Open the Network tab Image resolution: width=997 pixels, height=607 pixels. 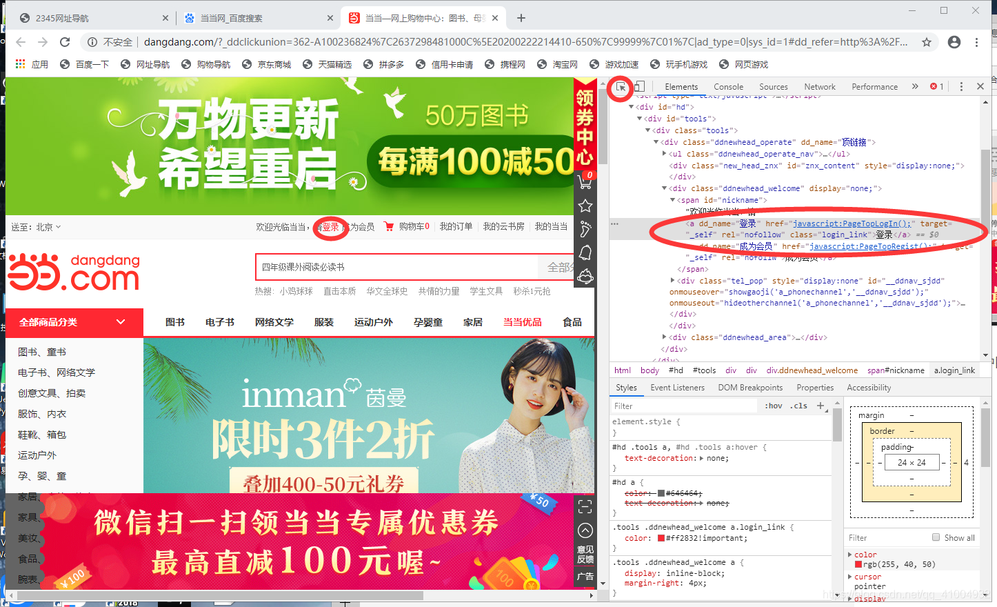pyautogui.click(x=819, y=87)
